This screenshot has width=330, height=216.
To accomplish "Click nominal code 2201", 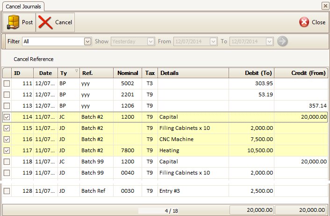I will [128, 94].
